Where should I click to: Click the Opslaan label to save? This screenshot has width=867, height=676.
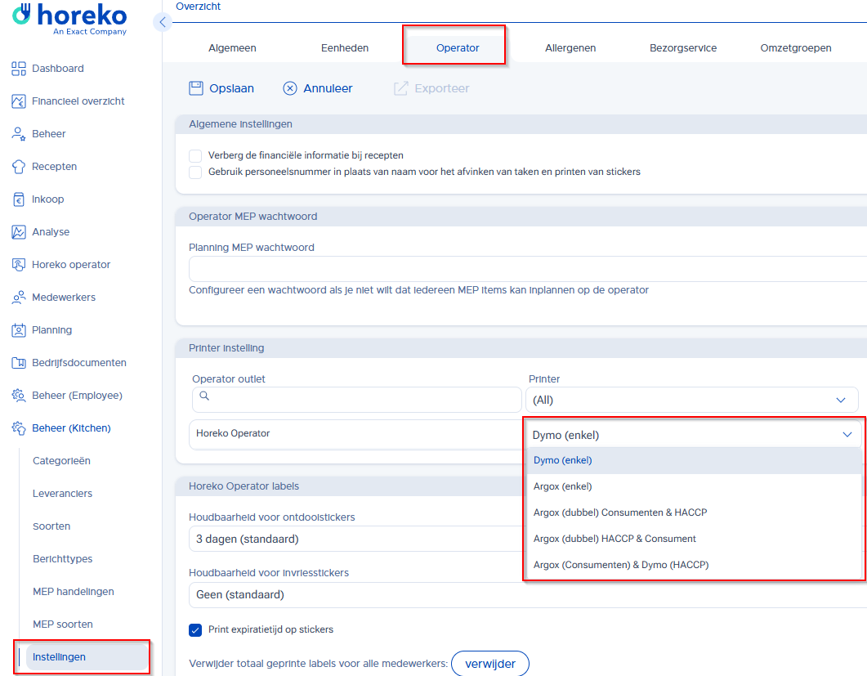click(232, 88)
